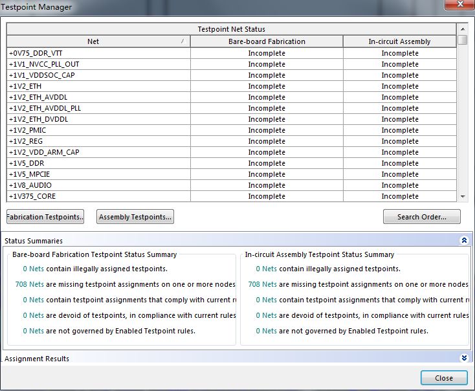Image resolution: width=475 pixels, height=391 pixels.
Task: Select the +1V2_ETH_AVDDL_PLL net row
Action: pos(232,108)
